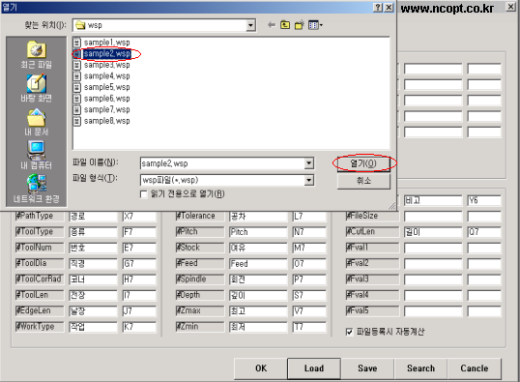Click the #Spindle label
This screenshot has height=382, width=520.
(x=200, y=279)
